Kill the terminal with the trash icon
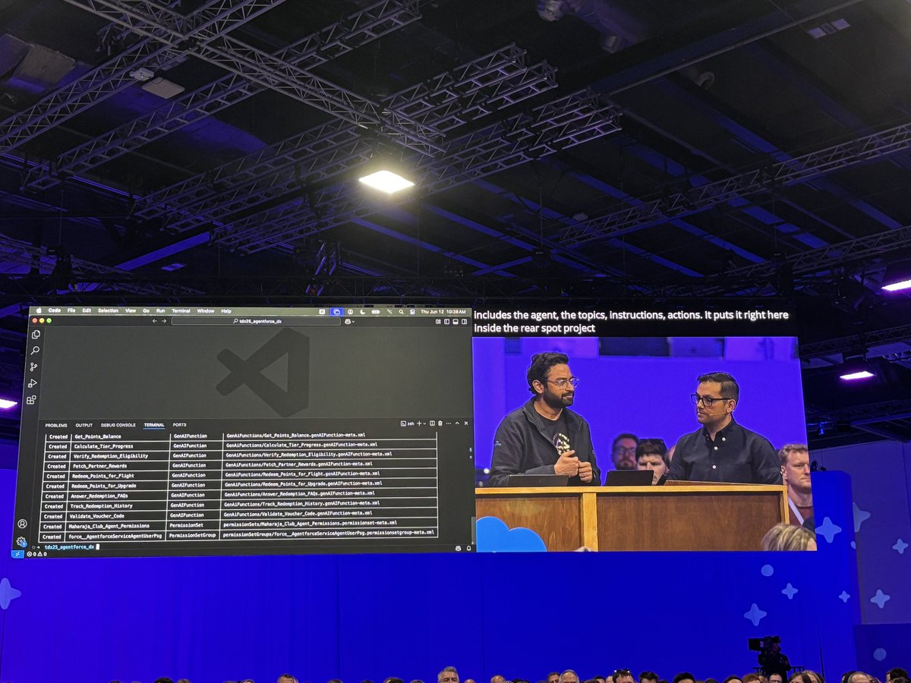The height and width of the screenshot is (683, 911). point(440,423)
